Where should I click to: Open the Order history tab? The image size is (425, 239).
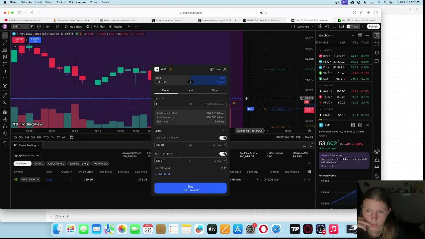[56, 164]
